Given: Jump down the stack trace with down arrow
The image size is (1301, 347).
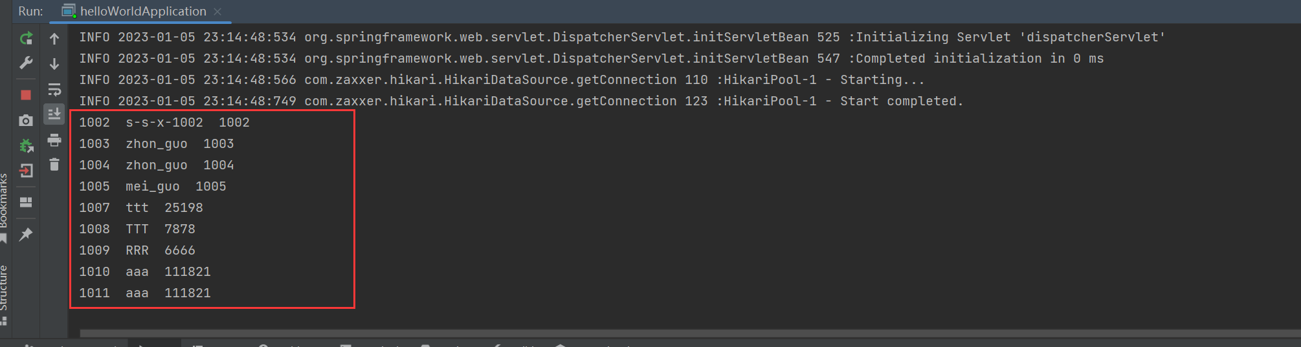Looking at the screenshot, I should (x=54, y=63).
